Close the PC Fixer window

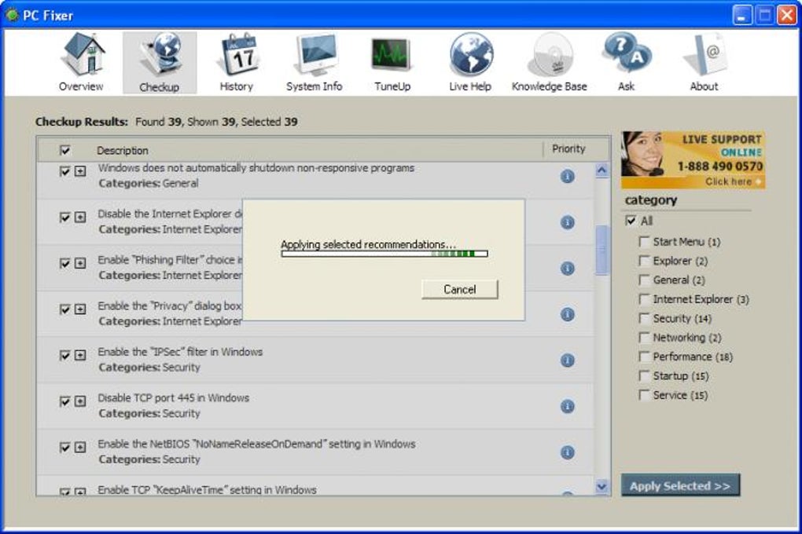tap(786, 16)
